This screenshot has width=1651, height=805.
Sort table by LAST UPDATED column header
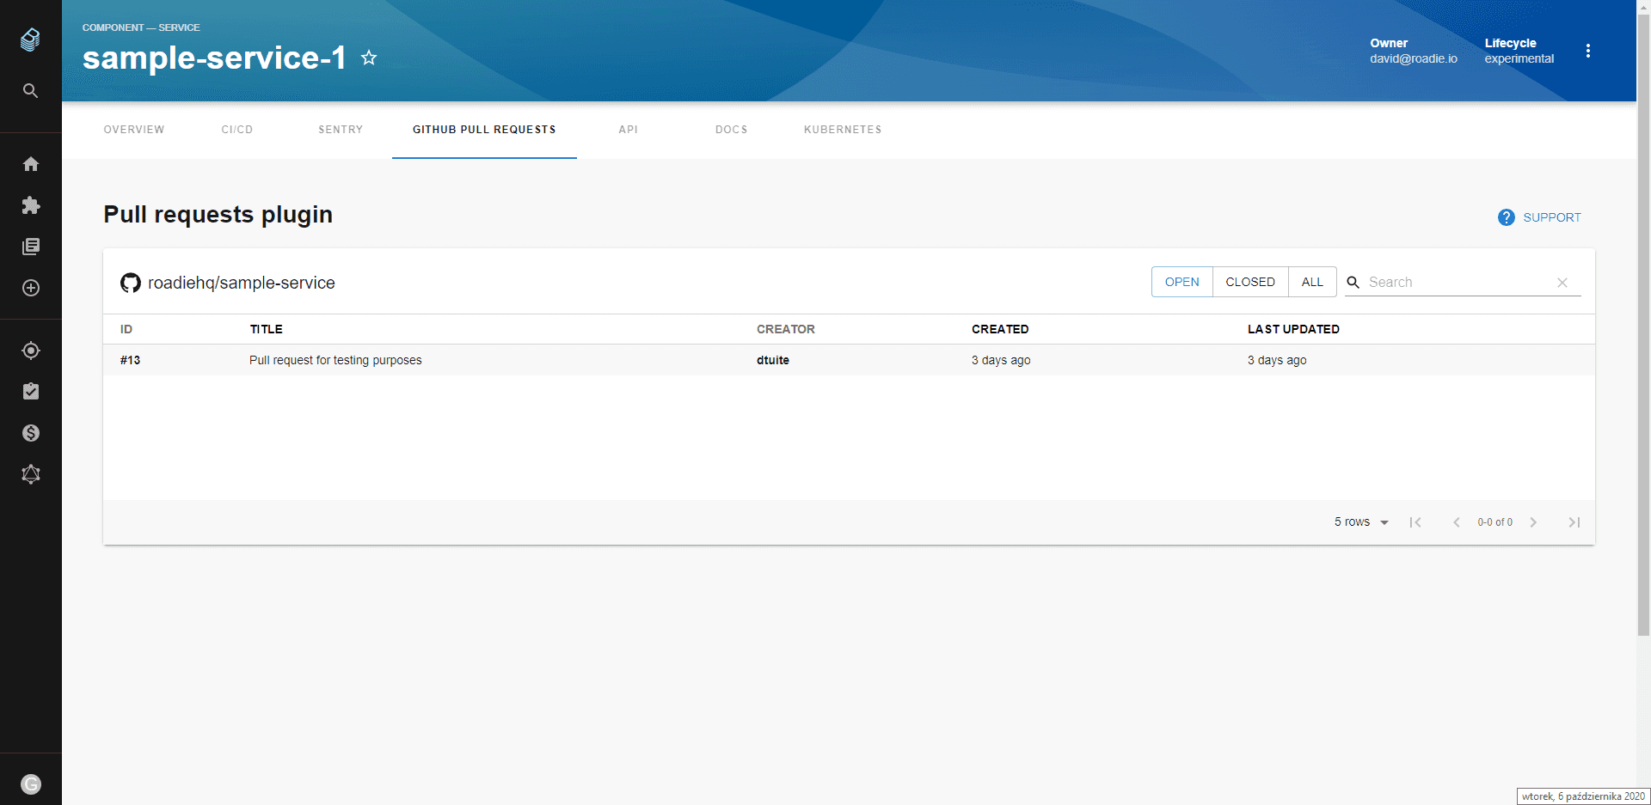[x=1293, y=329]
